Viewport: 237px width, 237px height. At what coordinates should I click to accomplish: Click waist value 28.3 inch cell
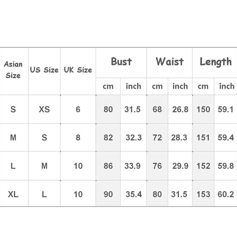[x=180, y=137]
